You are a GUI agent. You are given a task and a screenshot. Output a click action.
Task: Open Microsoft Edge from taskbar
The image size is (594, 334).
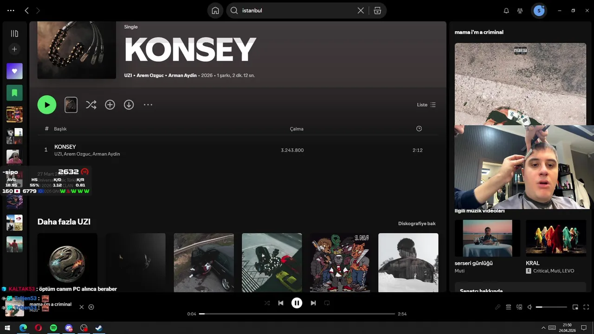coord(23,328)
